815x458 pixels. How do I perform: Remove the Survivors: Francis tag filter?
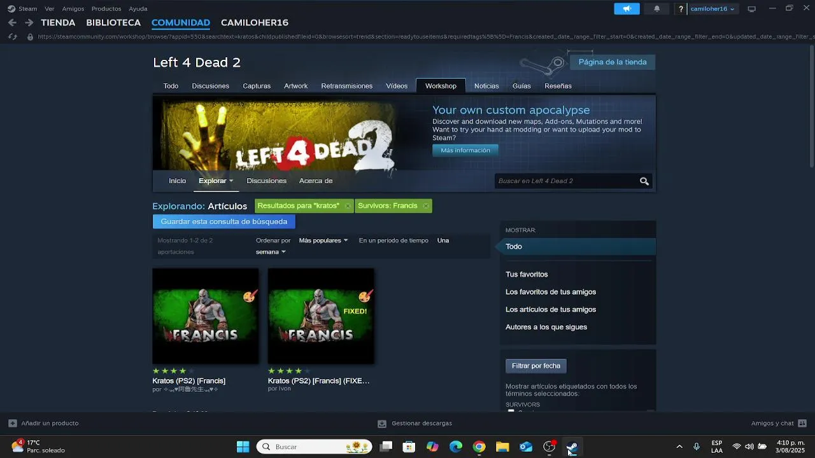426,206
